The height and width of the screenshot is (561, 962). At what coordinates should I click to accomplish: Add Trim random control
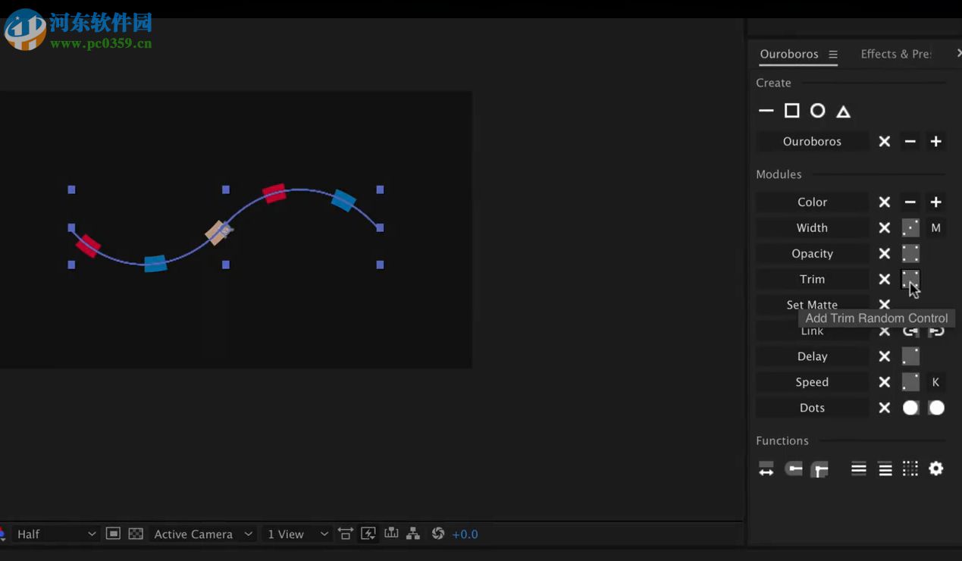coord(910,279)
